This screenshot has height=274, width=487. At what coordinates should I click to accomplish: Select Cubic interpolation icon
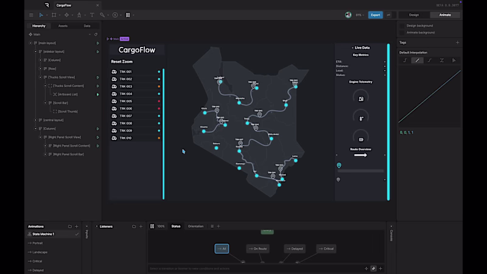pos(430,60)
